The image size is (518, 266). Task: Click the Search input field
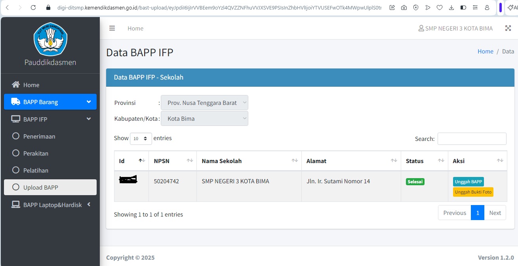point(472,139)
